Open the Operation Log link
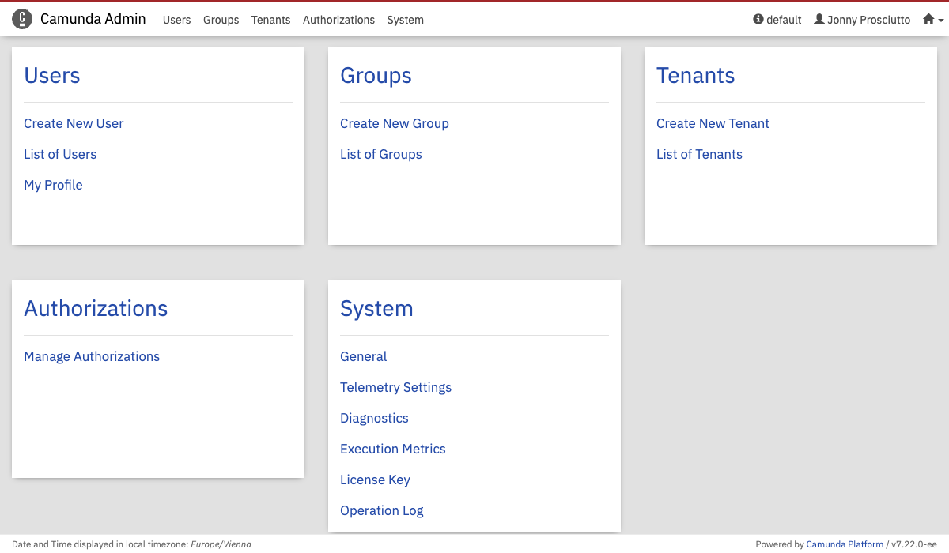The width and height of the screenshot is (949, 553). click(381, 510)
